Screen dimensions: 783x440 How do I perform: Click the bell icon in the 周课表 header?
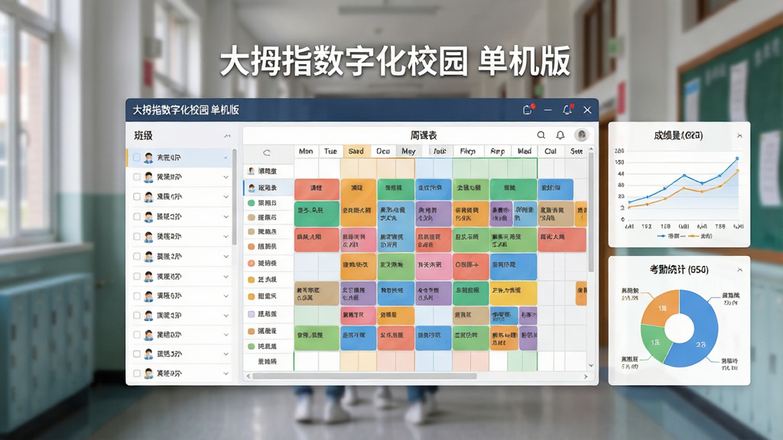[560, 134]
